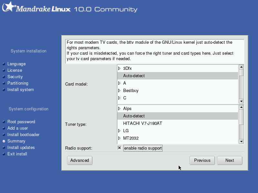Click the Root password step

tap(21, 122)
